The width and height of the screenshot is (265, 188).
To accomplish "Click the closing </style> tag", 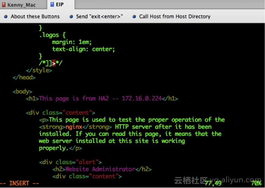I will point(39,70).
